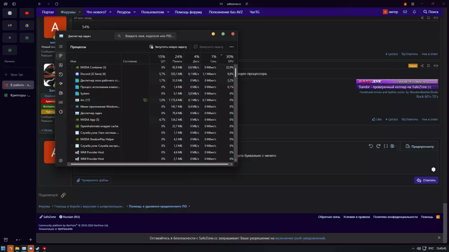The image size is (449, 252).
Task: Expand the Мини-приложения Windows process group
Action: 73,106
